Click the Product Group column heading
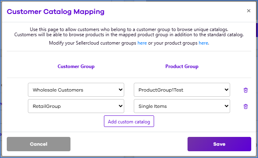Image resolution: width=258 pixels, height=158 pixels. tap(182, 66)
